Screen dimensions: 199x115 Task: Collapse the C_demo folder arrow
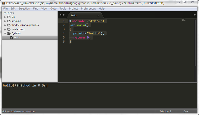[5, 34]
